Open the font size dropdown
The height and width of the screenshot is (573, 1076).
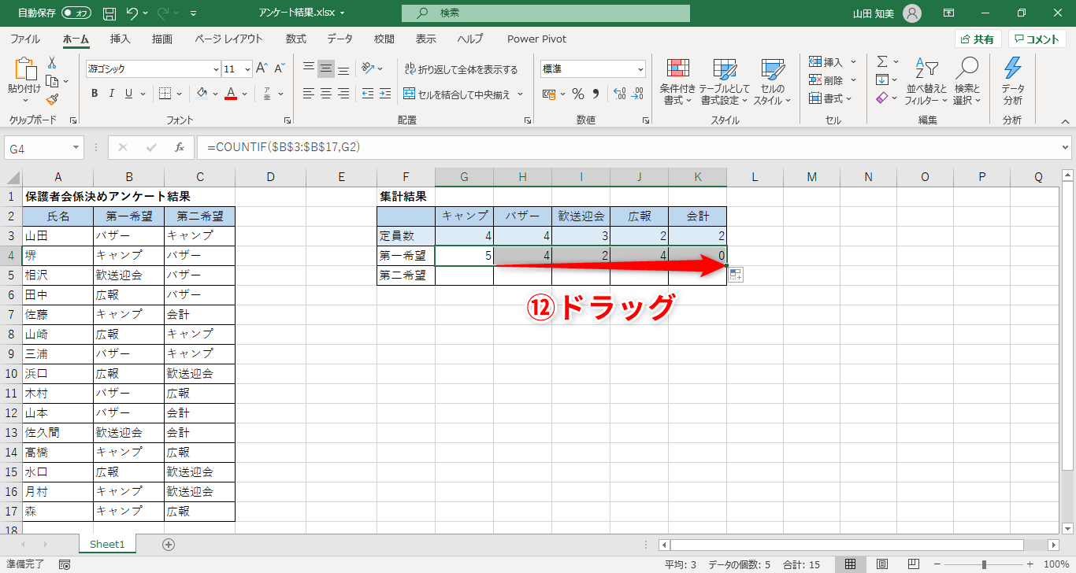click(247, 69)
